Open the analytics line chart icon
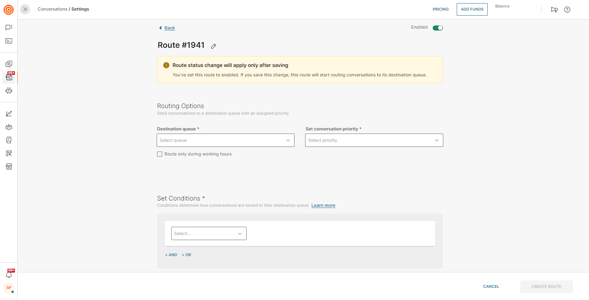 point(9,114)
